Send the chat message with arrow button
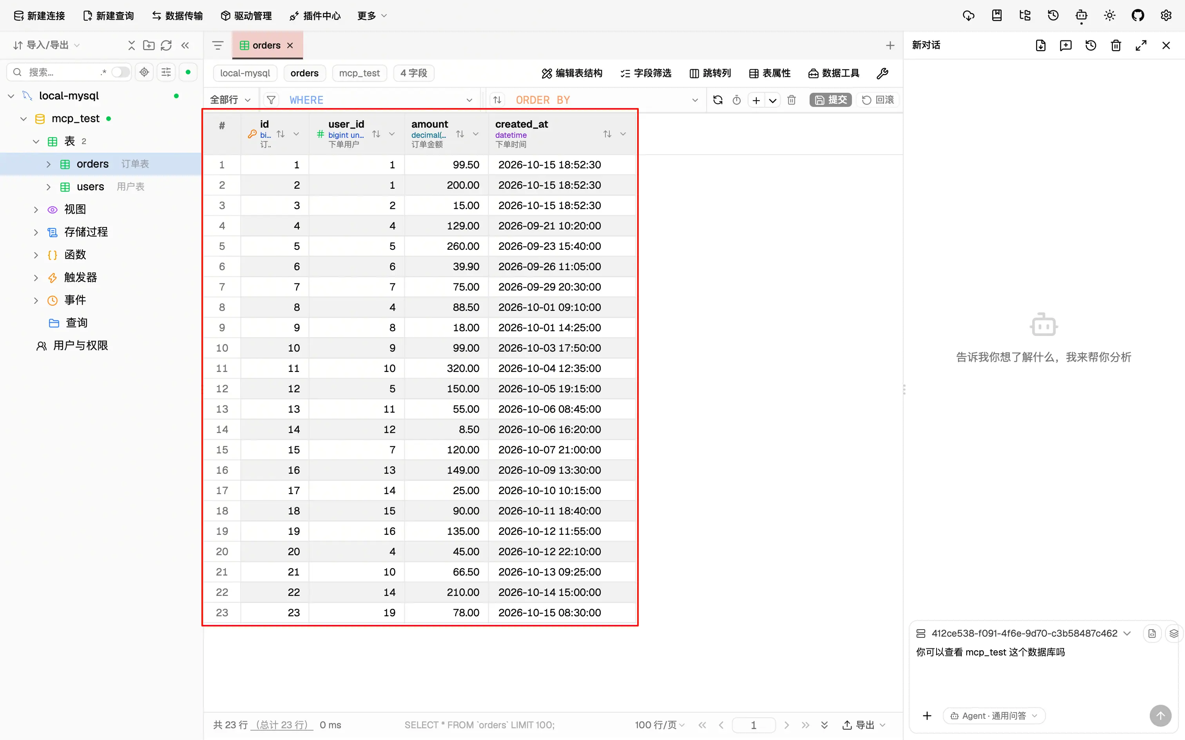The height and width of the screenshot is (740, 1185). (1161, 716)
